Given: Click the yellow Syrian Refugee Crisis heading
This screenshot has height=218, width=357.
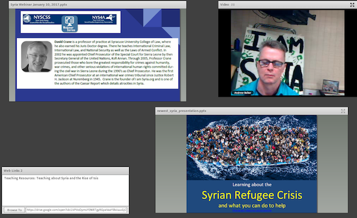Looking at the screenshot, I should [252, 195].
